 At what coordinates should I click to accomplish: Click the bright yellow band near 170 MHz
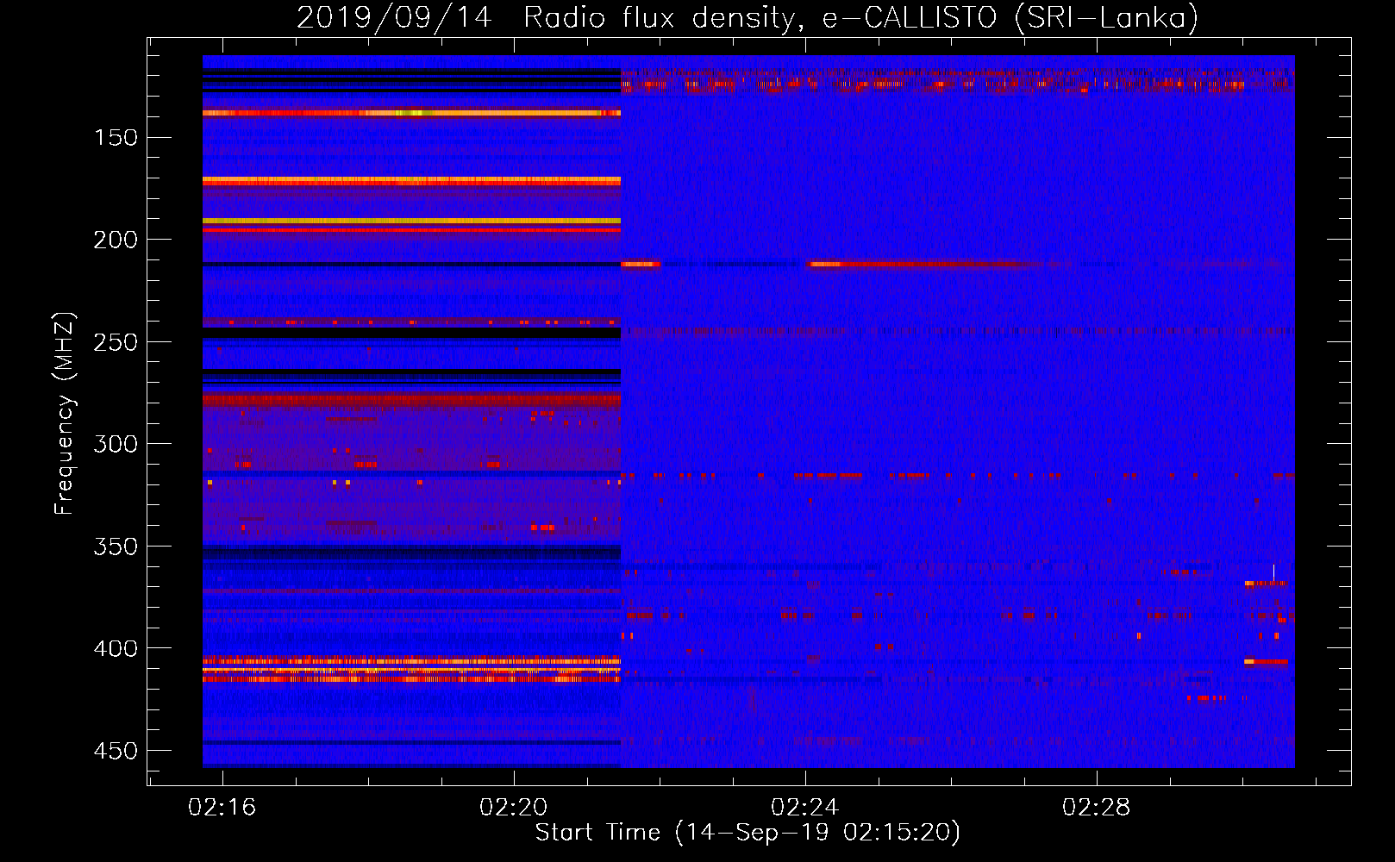click(411, 181)
